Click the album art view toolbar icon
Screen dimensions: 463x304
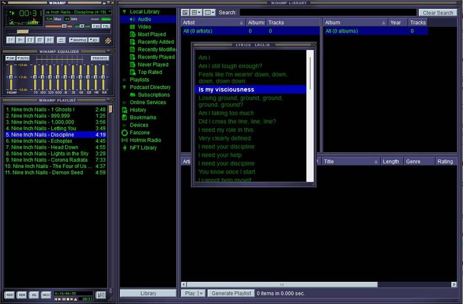pyautogui.click(x=185, y=12)
